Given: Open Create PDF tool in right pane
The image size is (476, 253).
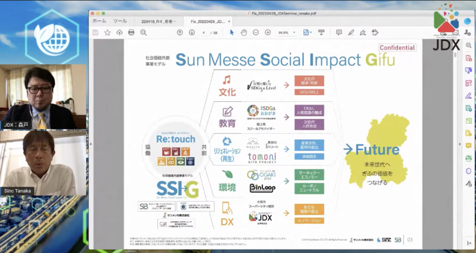Looking at the screenshot, I should [x=469, y=58].
